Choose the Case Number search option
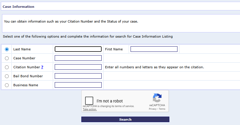The image size is (240, 125). 7,58
